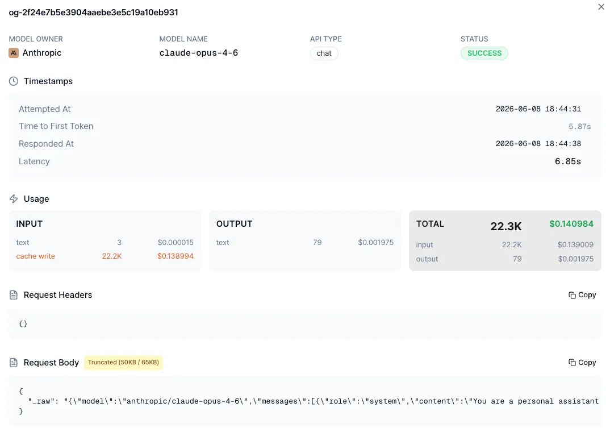This screenshot has width=606, height=432.
Task: Close the request details panel
Action: 601,7
